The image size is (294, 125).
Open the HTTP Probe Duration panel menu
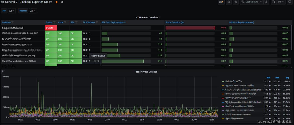147,72
